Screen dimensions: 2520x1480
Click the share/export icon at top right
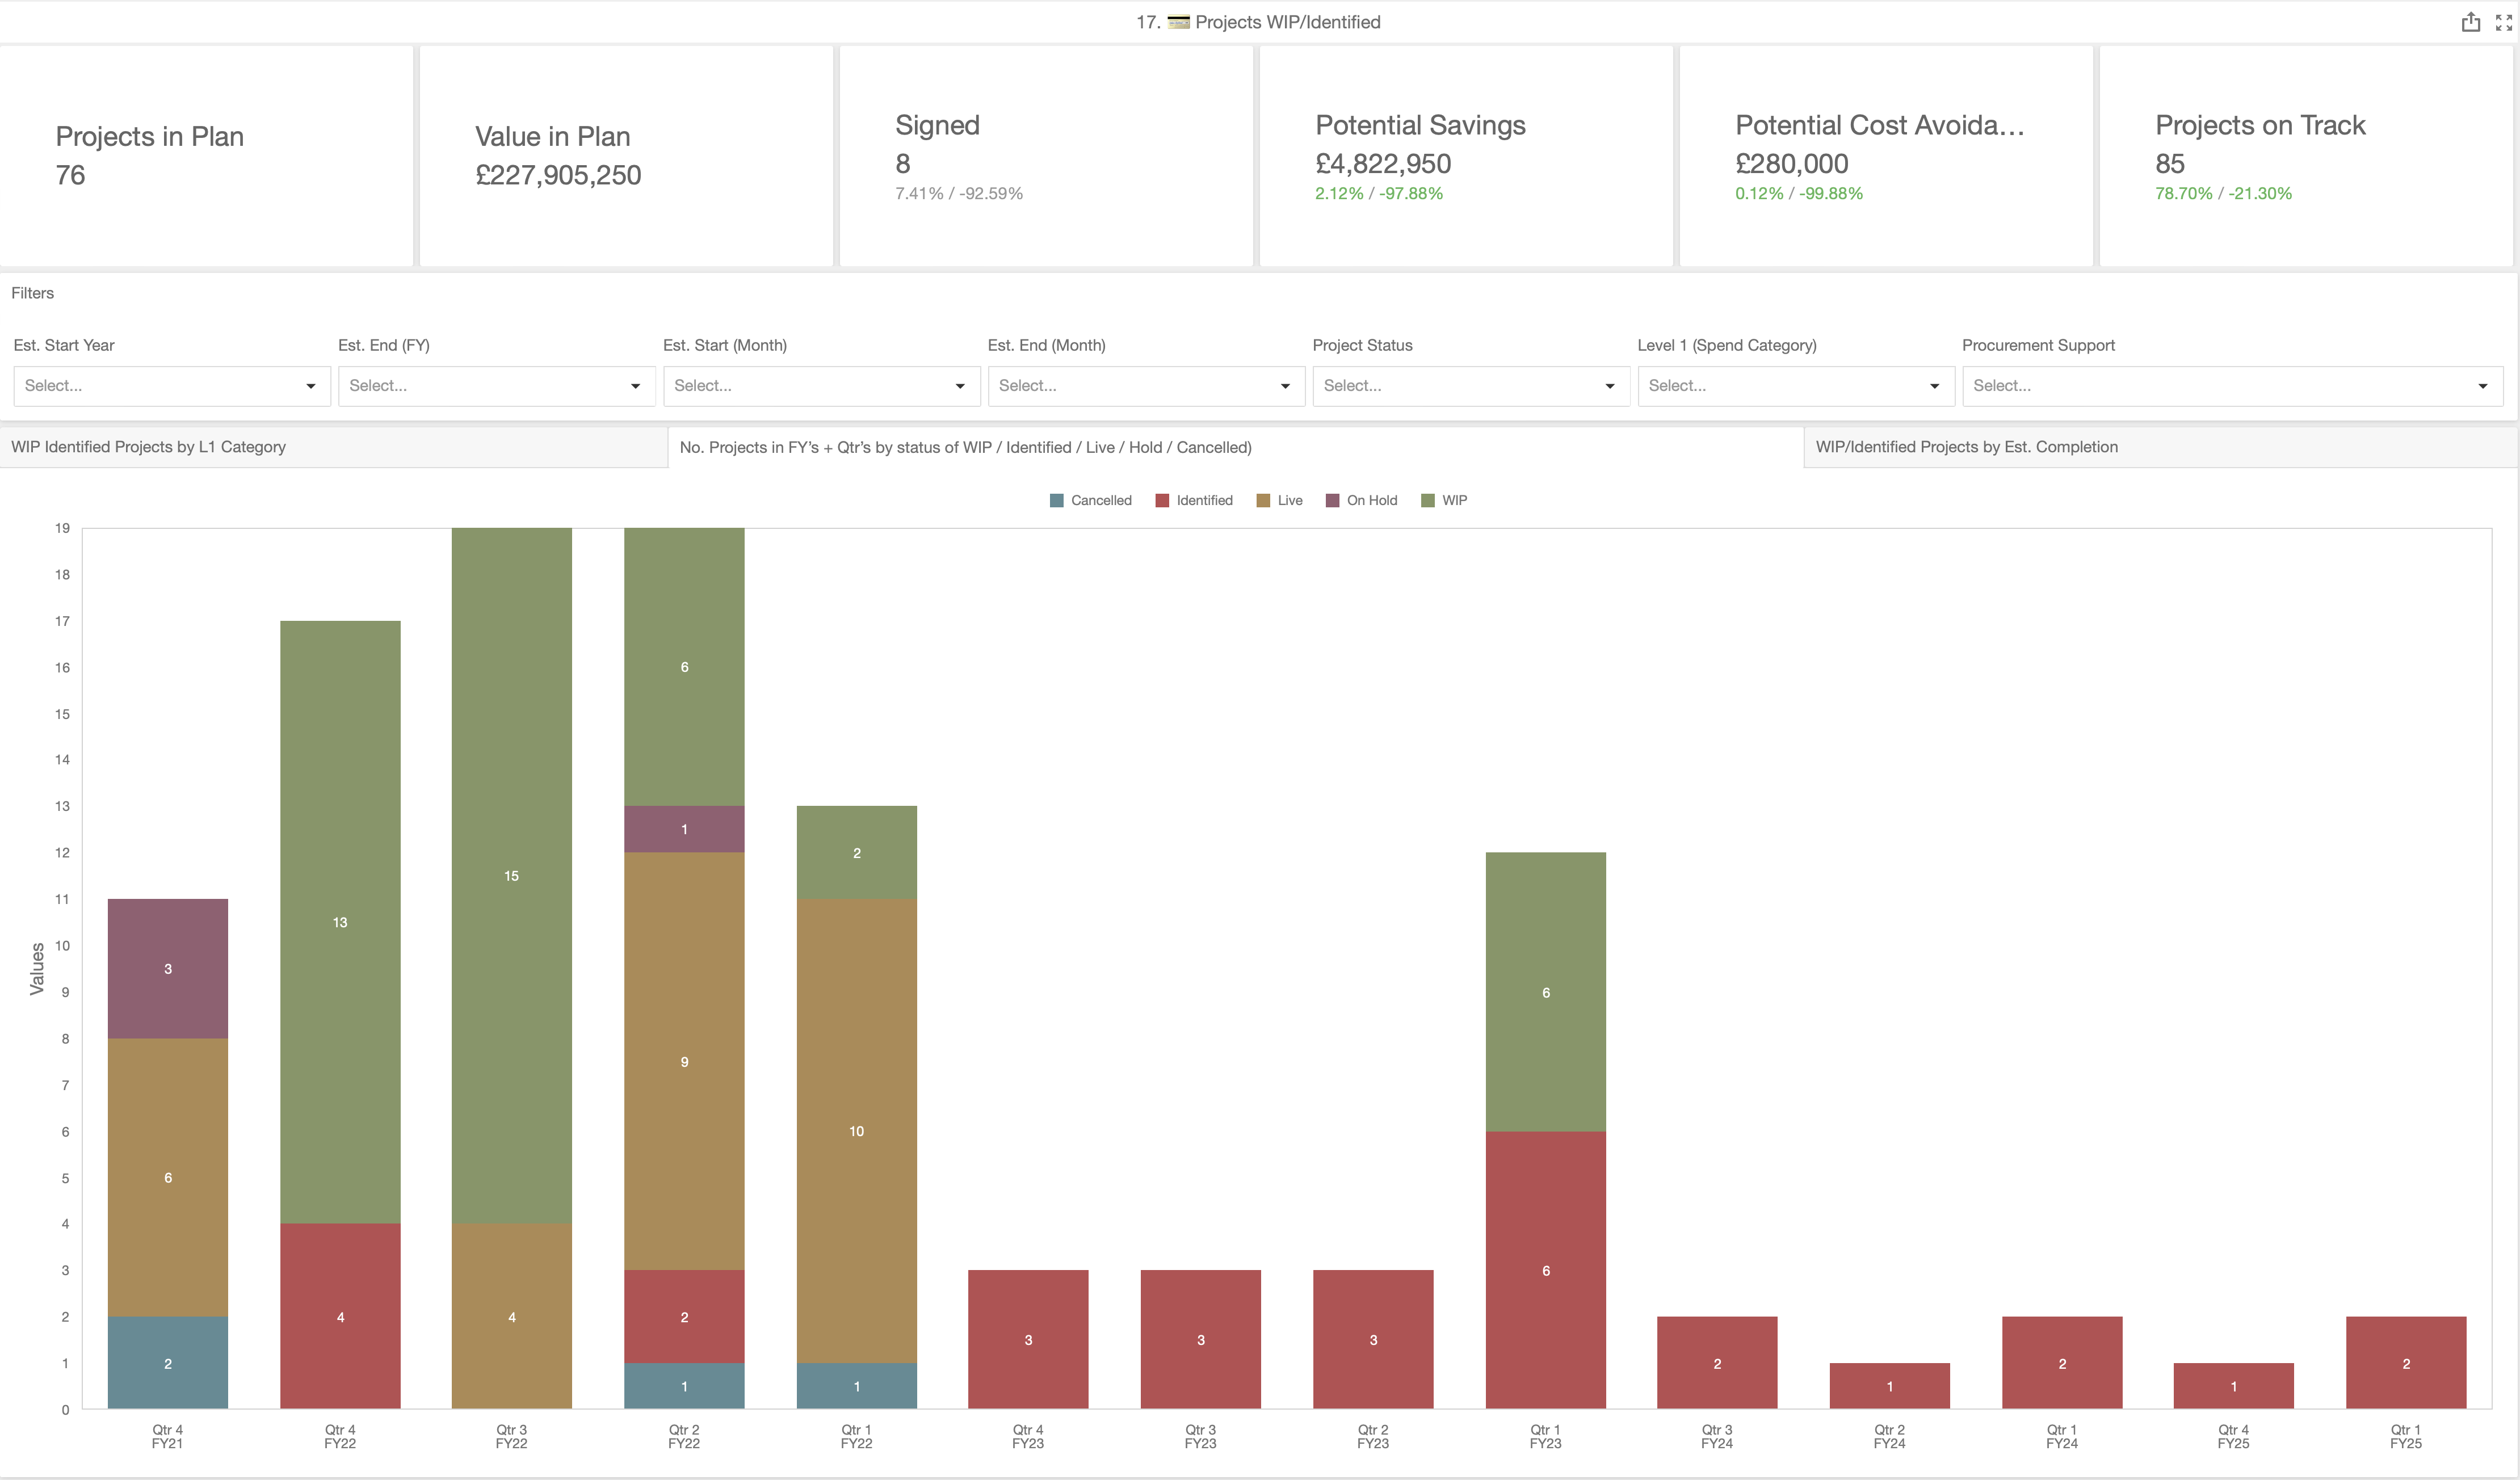click(x=2470, y=22)
